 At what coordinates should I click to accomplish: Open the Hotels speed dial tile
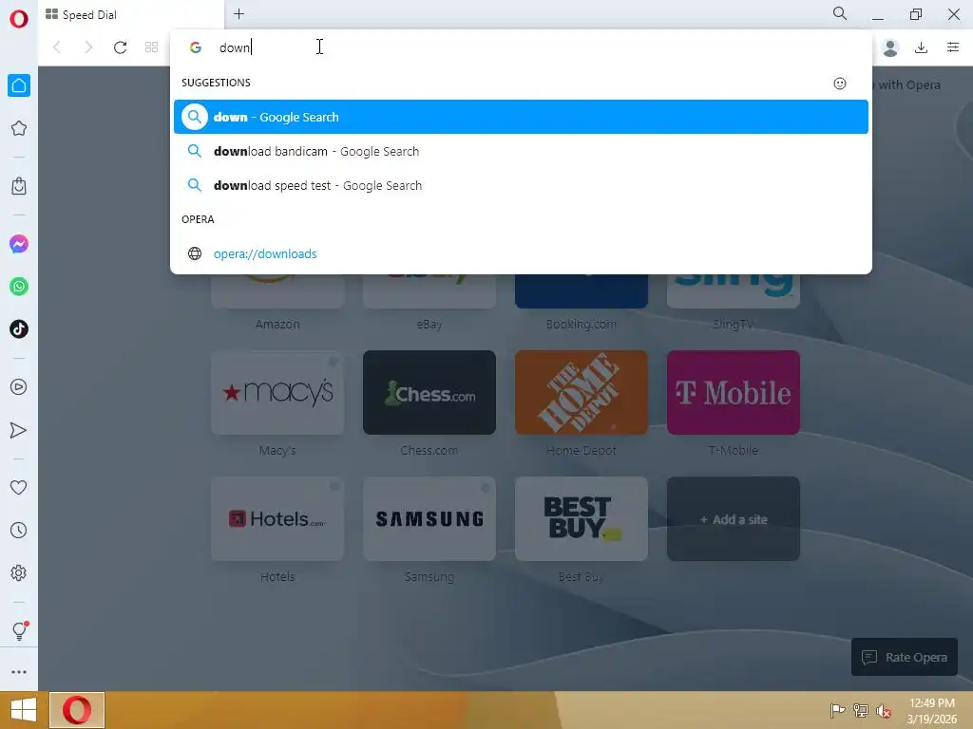pos(277,519)
